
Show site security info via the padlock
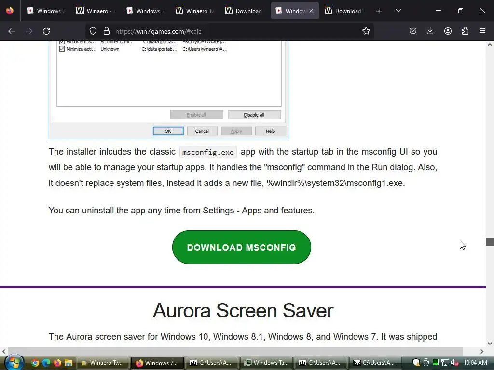click(x=107, y=31)
